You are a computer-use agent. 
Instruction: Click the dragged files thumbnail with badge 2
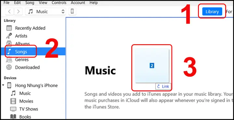[152, 66]
